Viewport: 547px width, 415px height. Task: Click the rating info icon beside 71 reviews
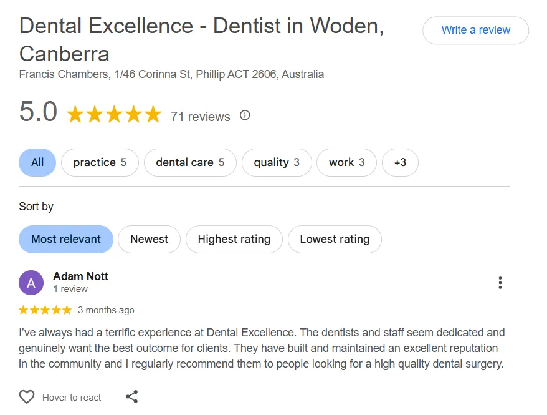click(245, 115)
